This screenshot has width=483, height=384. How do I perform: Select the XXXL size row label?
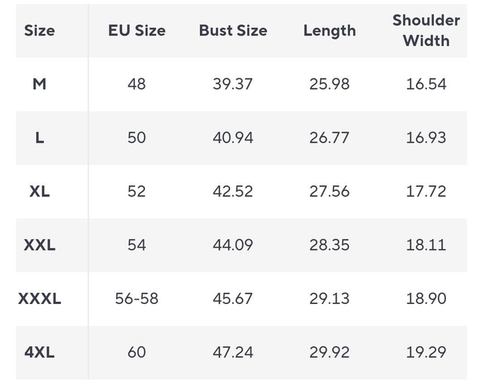pyautogui.click(x=39, y=299)
